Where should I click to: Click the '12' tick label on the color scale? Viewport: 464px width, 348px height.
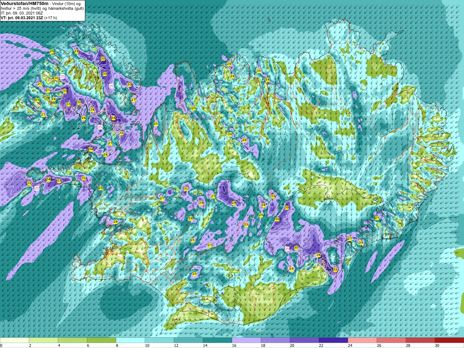pos(176,345)
